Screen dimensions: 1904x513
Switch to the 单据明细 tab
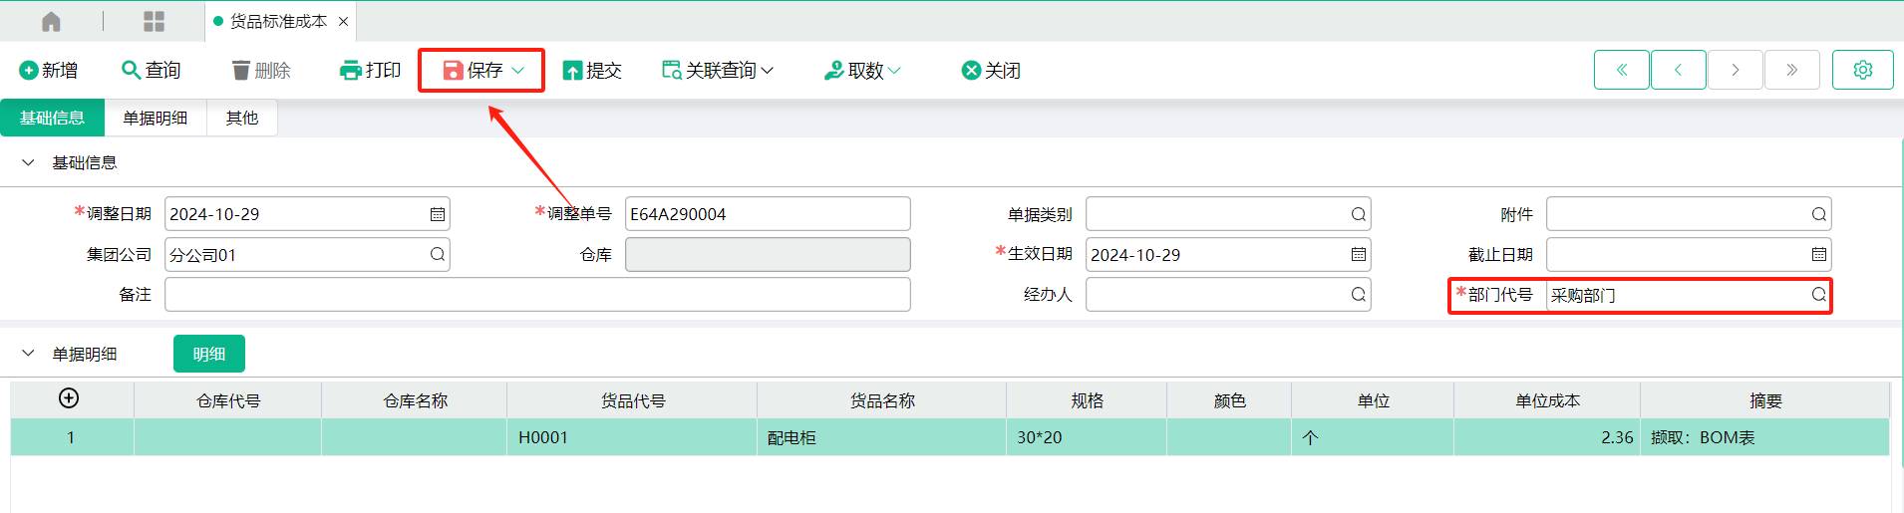click(x=155, y=118)
